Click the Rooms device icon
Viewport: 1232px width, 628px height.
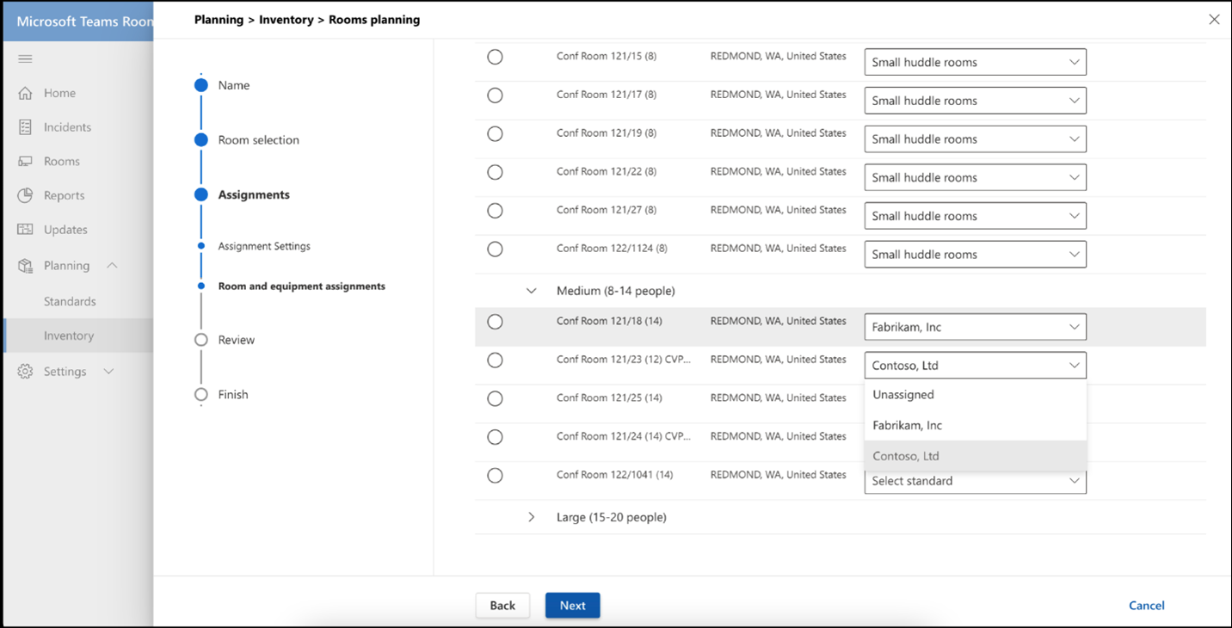point(25,161)
